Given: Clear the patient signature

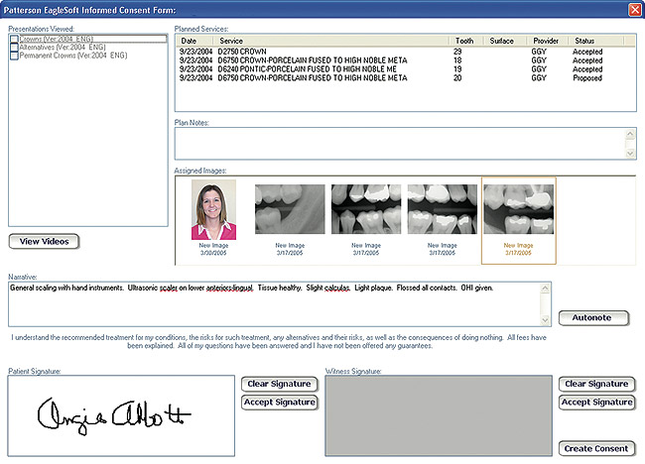Looking at the screenshot, I should pyautogui.click(x=279, y=384).
